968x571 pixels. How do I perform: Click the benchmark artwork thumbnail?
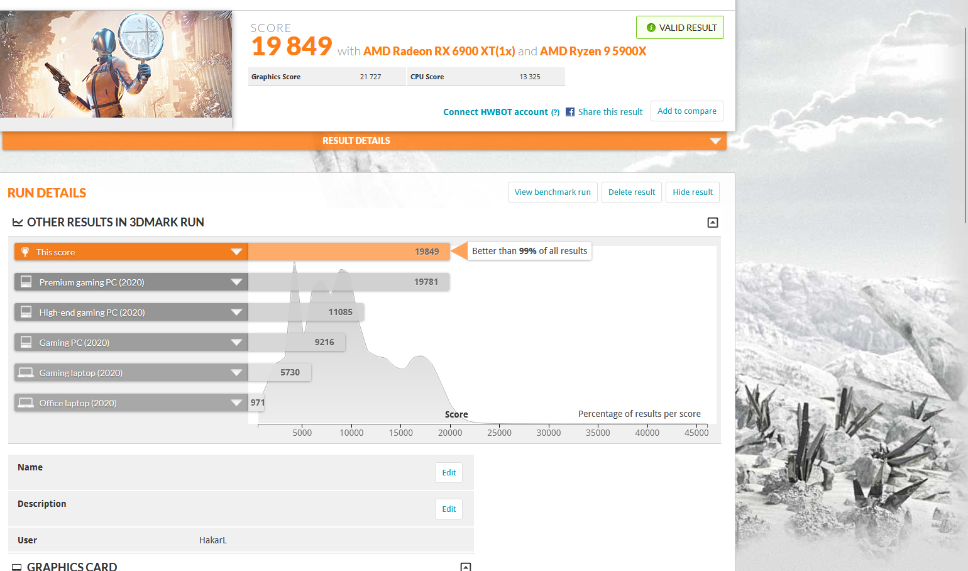pos(116,64)
